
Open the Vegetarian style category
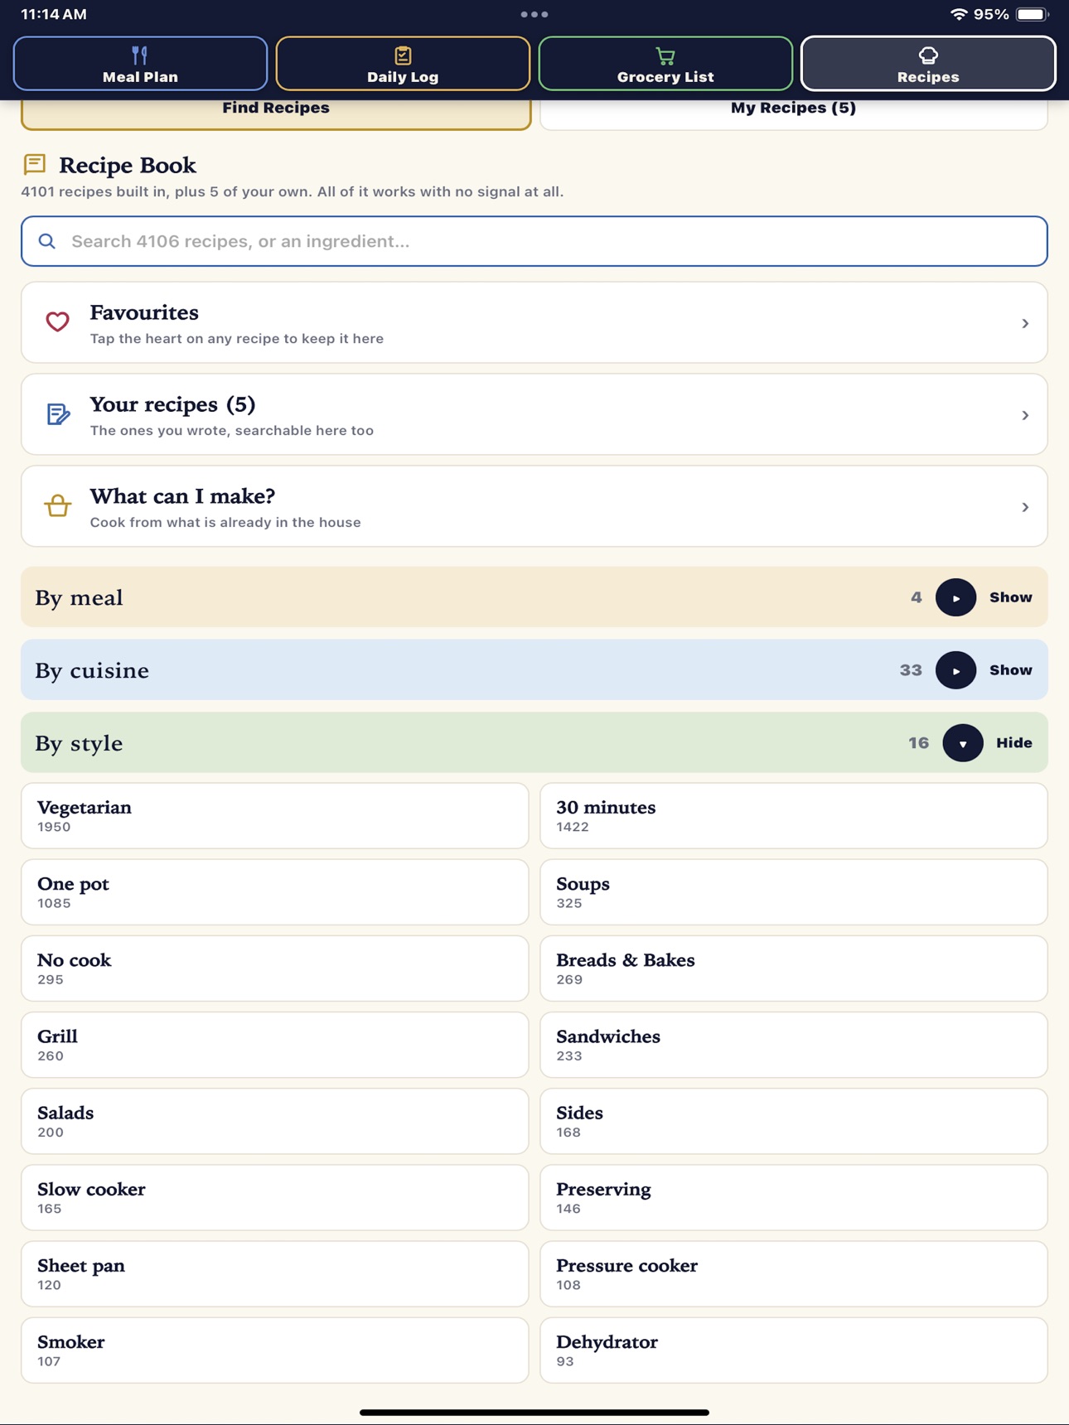(x=275, y=815)
